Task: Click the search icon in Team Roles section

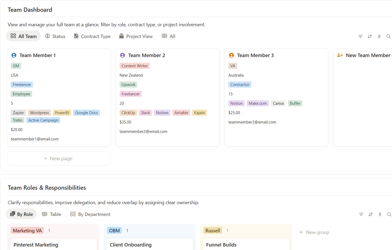Action: coord(389,214)
